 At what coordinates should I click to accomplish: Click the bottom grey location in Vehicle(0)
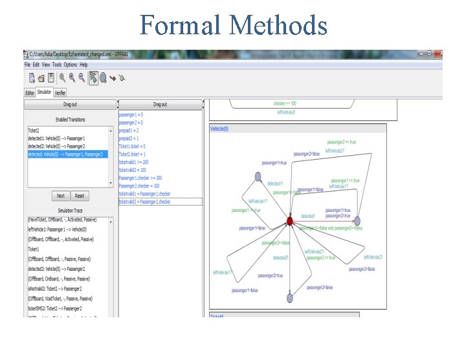click(290, 298)
